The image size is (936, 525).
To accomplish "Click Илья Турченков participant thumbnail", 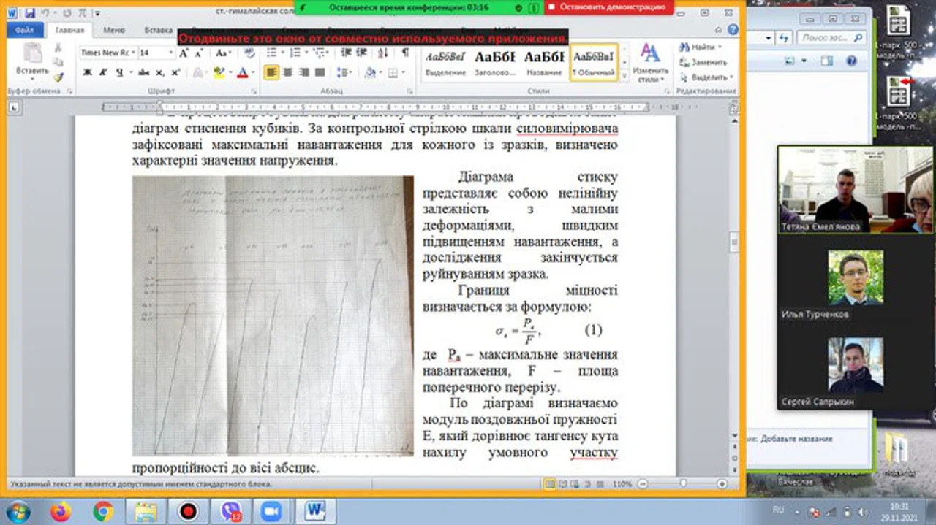I will point(856,277).
